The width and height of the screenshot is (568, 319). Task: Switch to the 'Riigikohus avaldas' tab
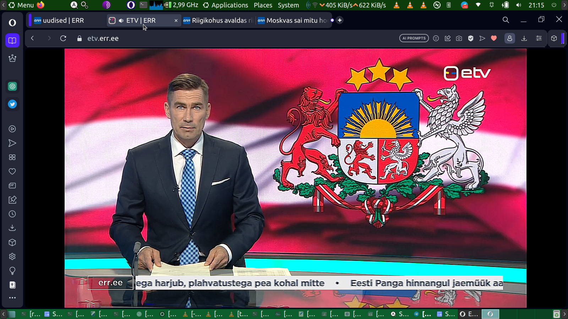pyautogui.click(x=218, y=21)
